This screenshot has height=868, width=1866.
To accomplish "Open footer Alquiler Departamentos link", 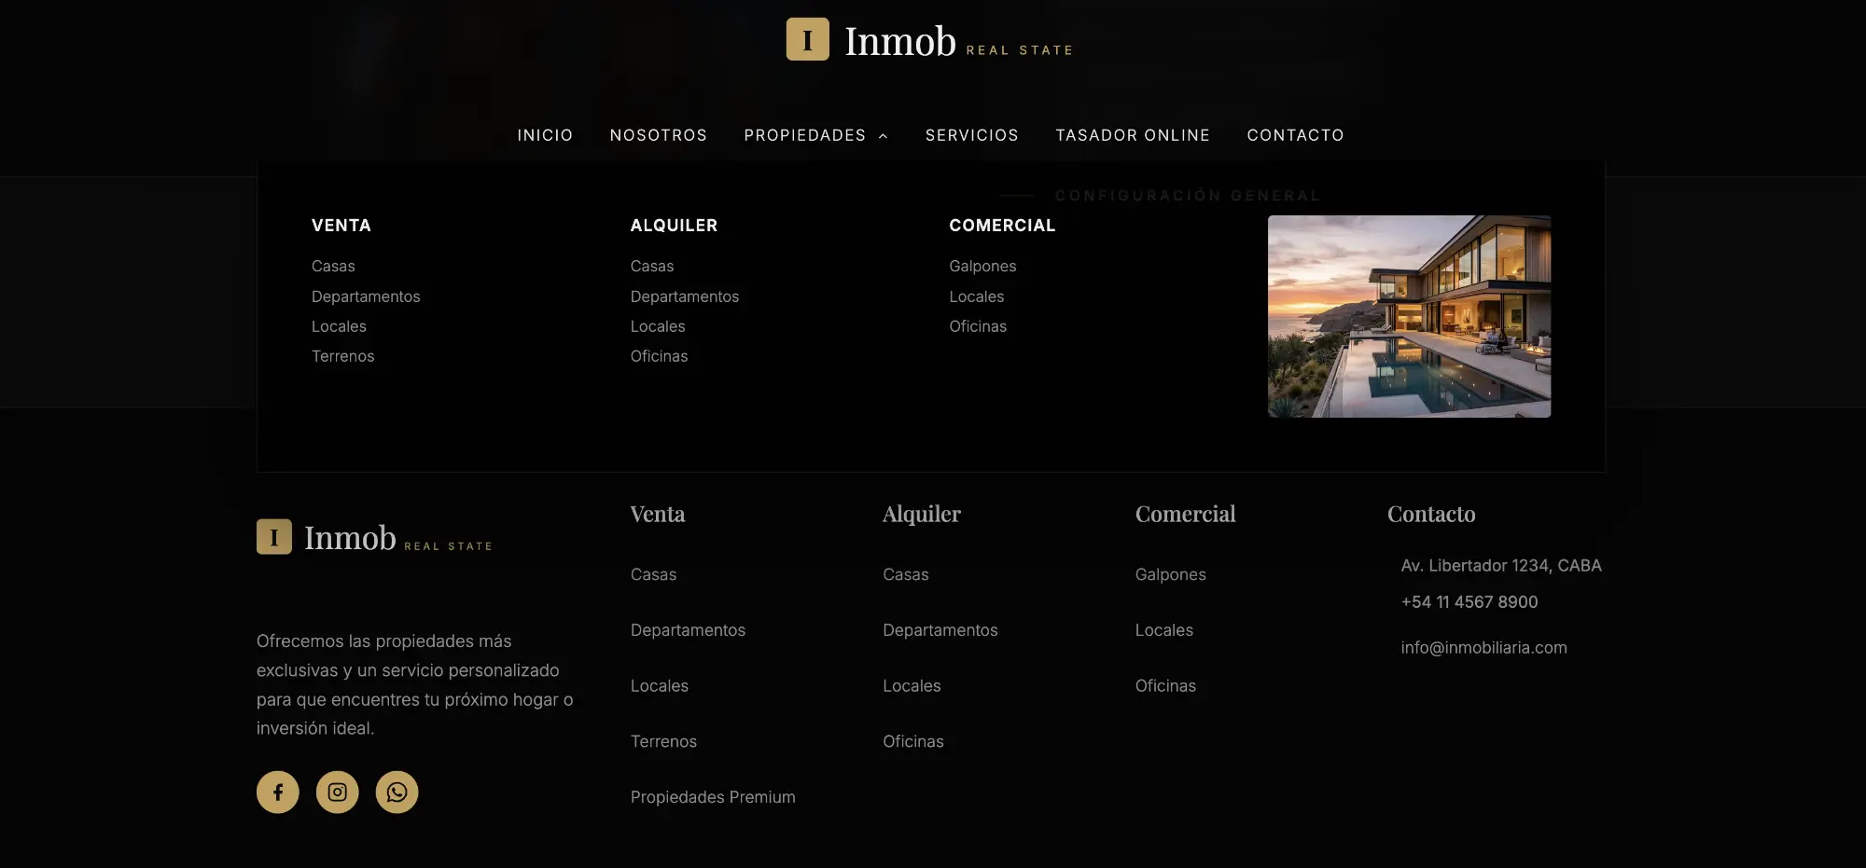I will (940, 630).
